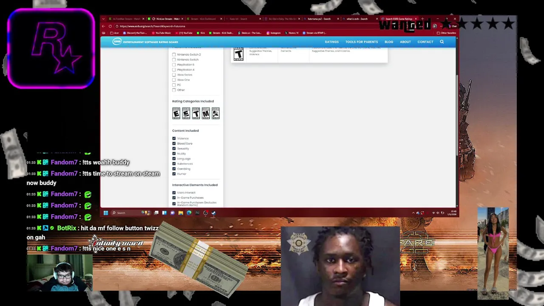544x306 pixels.
Task: Open the OBS icon in the taskbar
Action: pos(205,213)
